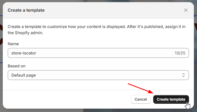Click the Create template button

pyautogui.click(x=171, y=99)
